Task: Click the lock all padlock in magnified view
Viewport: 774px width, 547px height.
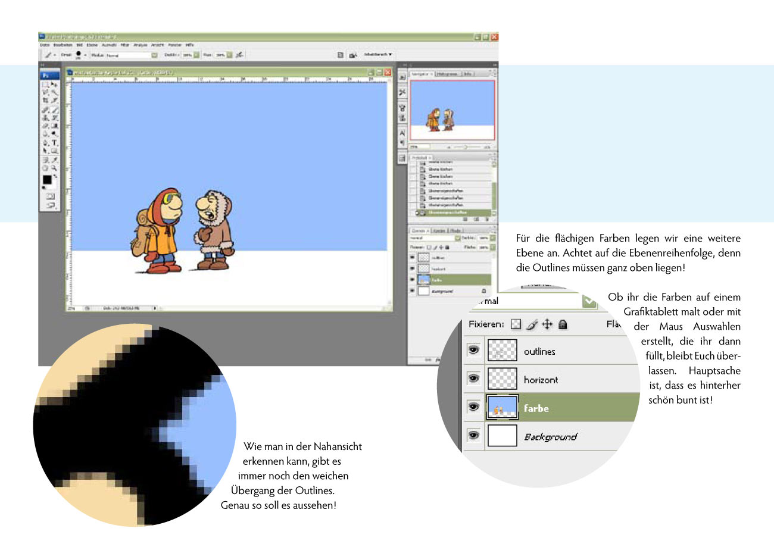Action: pyautogui.click(x=562, y=324)
